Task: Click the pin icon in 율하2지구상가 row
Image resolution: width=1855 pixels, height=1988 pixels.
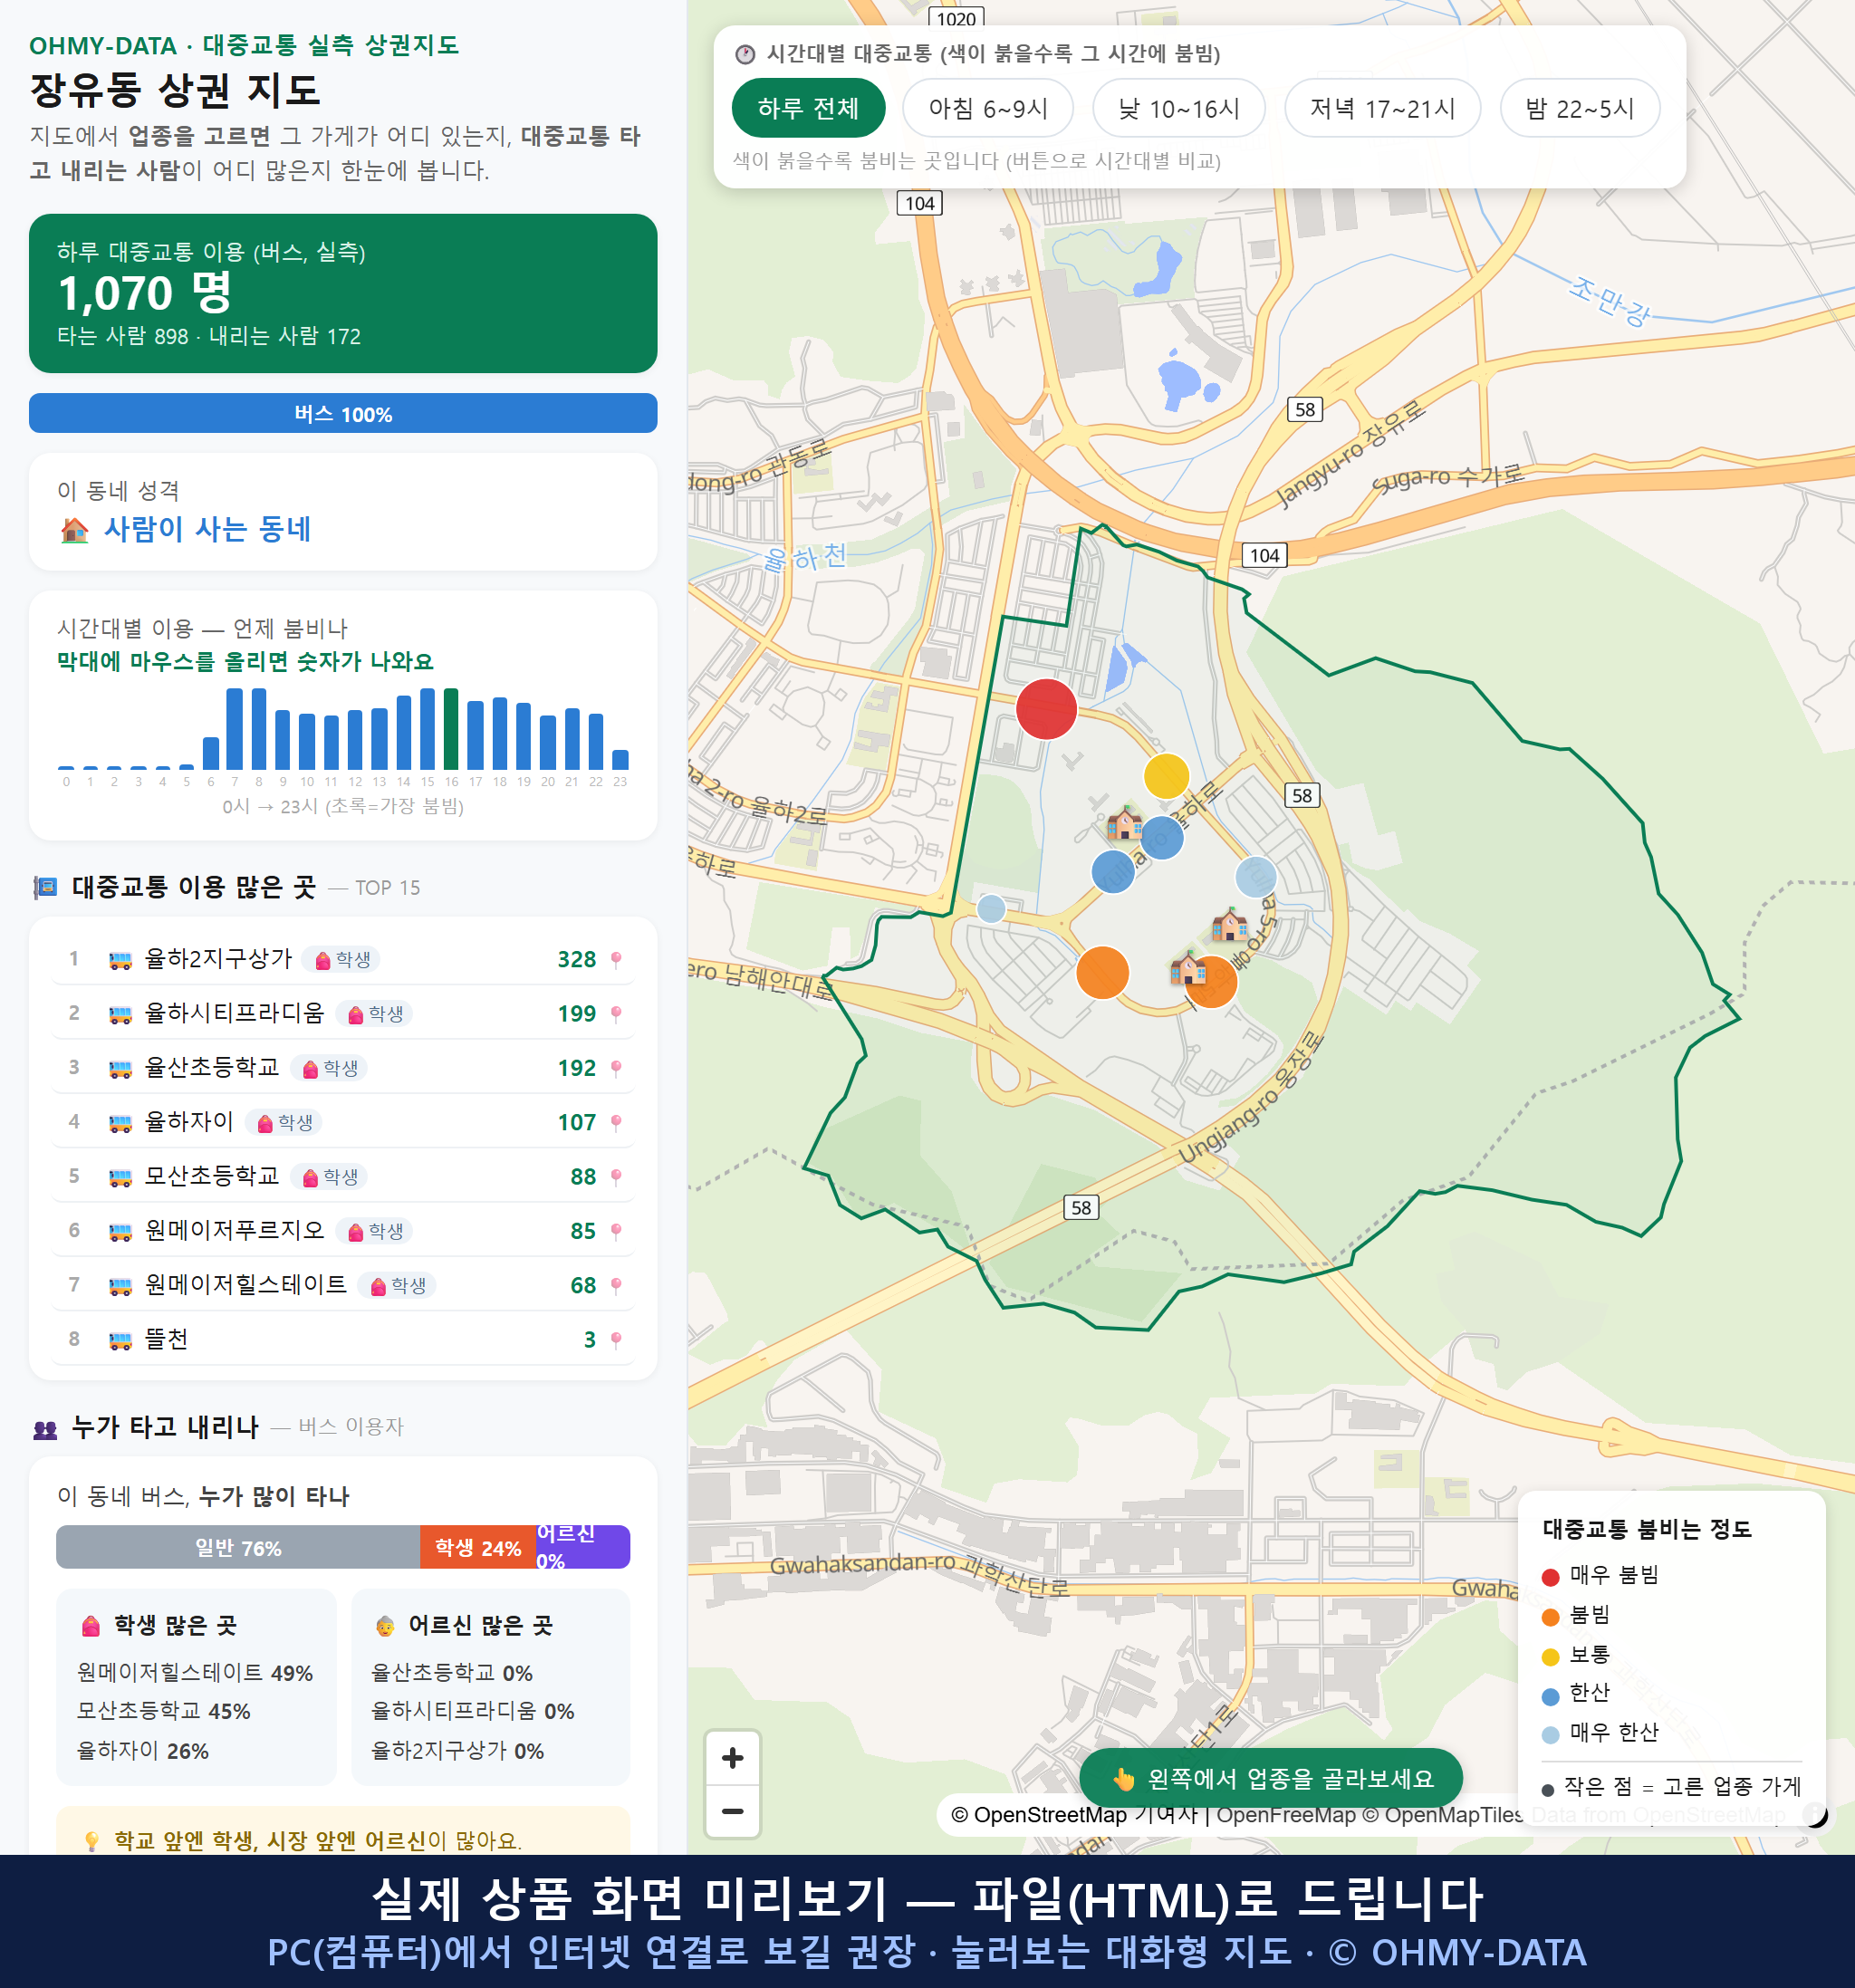Action: click(x=616, y=960)
